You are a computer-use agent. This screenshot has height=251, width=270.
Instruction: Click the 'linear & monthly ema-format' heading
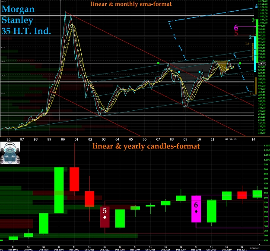(x=131, y=4)
